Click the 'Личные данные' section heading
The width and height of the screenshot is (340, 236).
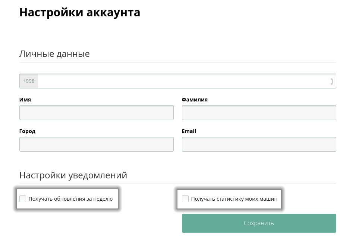pyautogui.click(x=54, y=54)
